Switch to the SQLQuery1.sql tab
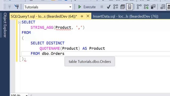Screen dimensions: 170x96 click(44, 16)
